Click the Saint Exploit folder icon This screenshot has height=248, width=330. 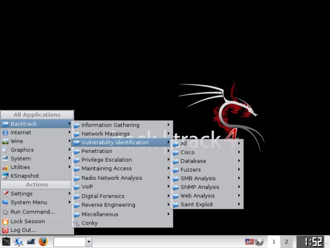coord(175,205)
